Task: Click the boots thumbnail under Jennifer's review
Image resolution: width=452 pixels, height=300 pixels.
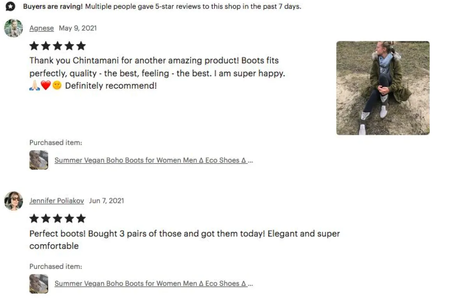Action: [x=39, y=284]
